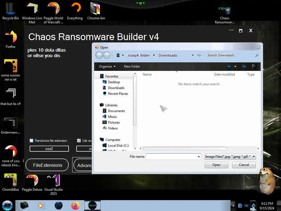Sort by the Type column header
This screenshot has width=281, height=211.
251,74
